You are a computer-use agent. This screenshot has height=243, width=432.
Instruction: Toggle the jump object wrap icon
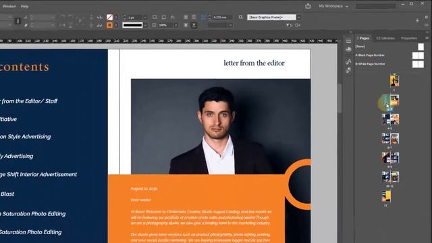pos(194,25)
